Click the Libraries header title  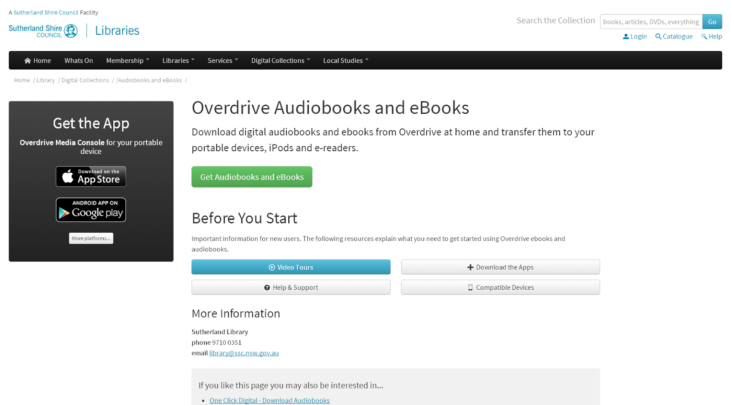coord(117,31)
